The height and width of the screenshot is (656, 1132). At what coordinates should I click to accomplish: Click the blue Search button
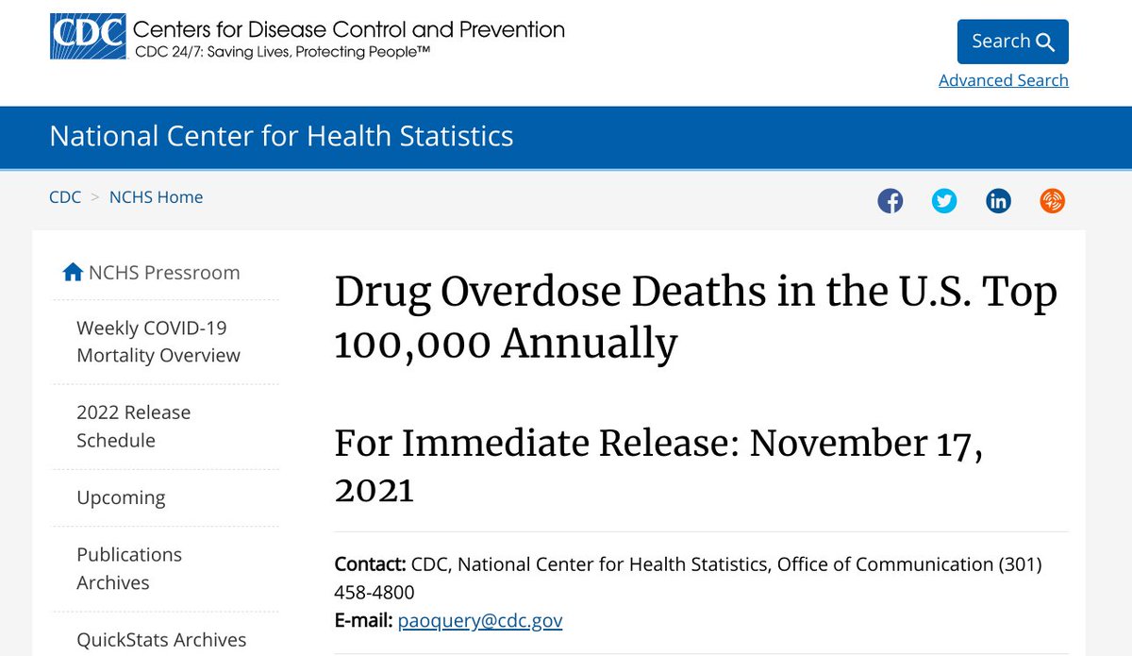[x=1013, y=42]
